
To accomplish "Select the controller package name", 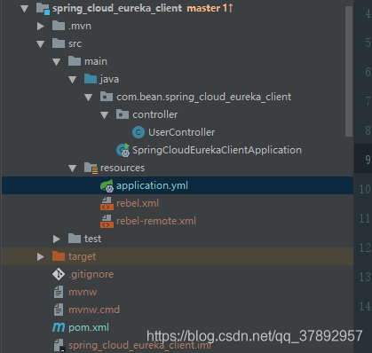I will point(155,114).
